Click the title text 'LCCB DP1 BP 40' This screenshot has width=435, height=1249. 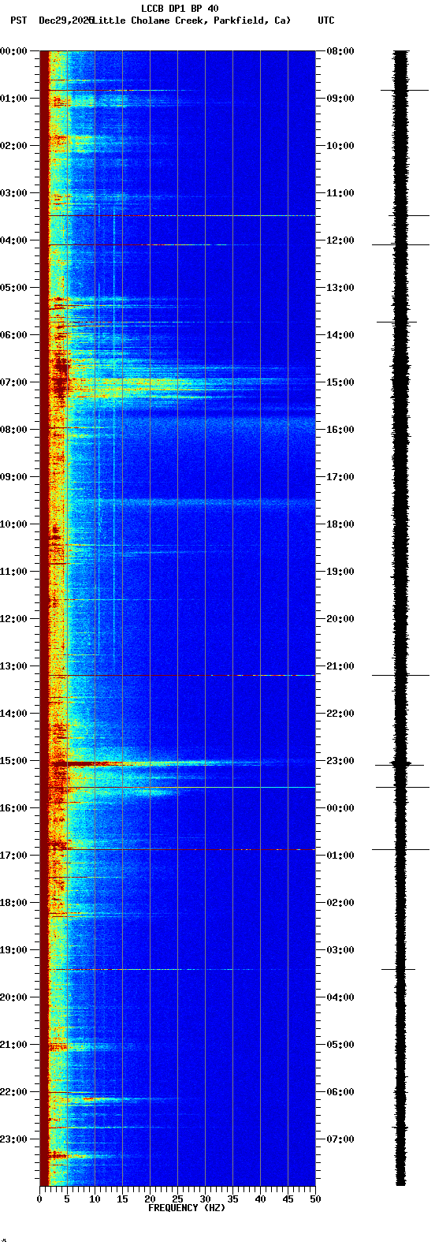pyautogui.click(x=180, y=9)
